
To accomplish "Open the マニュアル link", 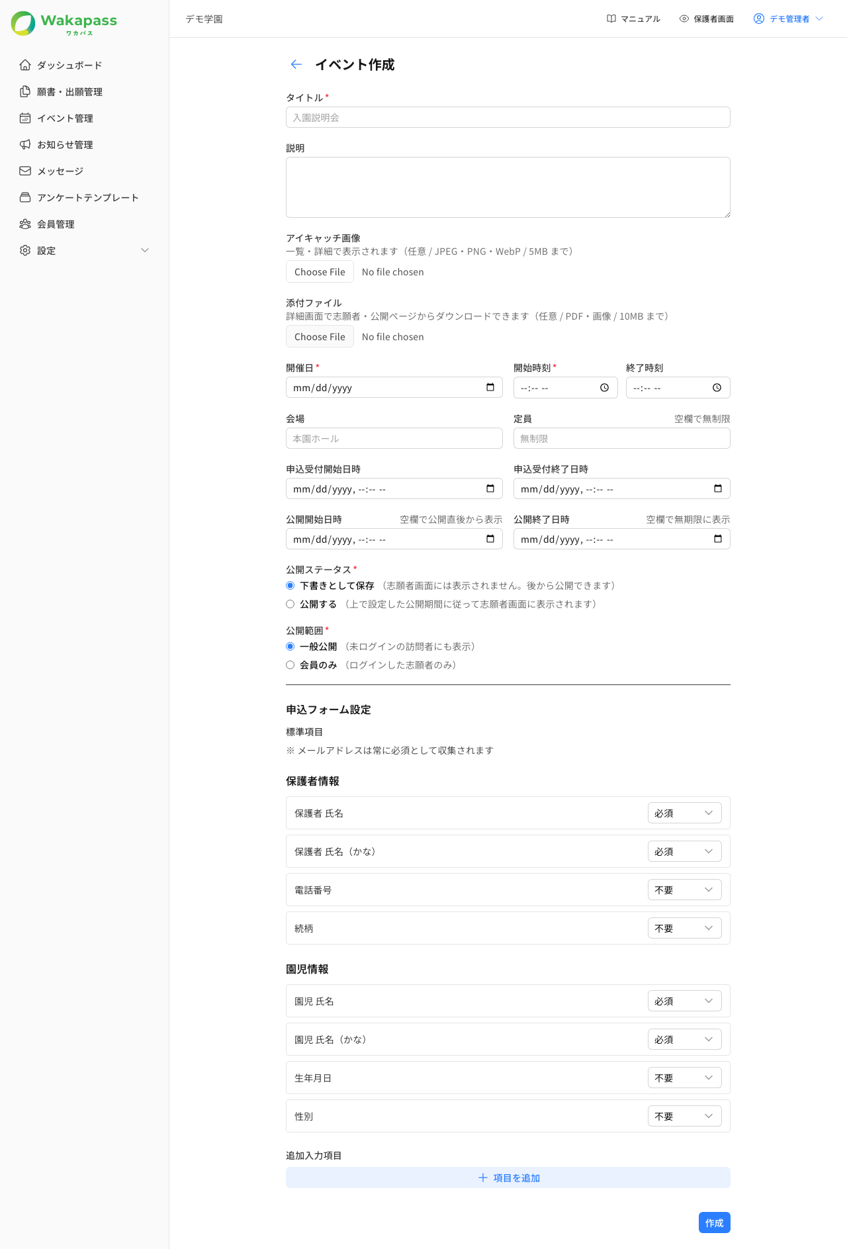I will [633, 19].
